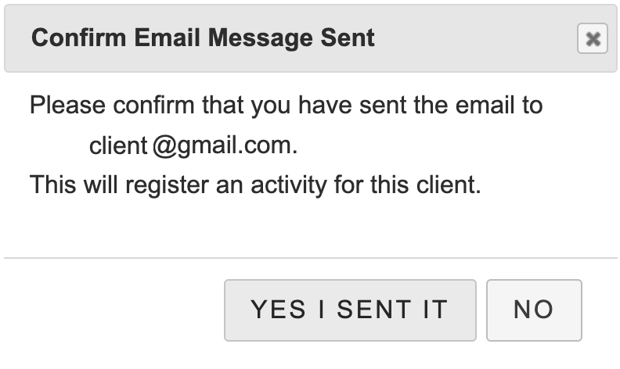The image size is (620, 369).
Task: Click the Confirm Email Message Sent title
Action: tap(203, 38)
